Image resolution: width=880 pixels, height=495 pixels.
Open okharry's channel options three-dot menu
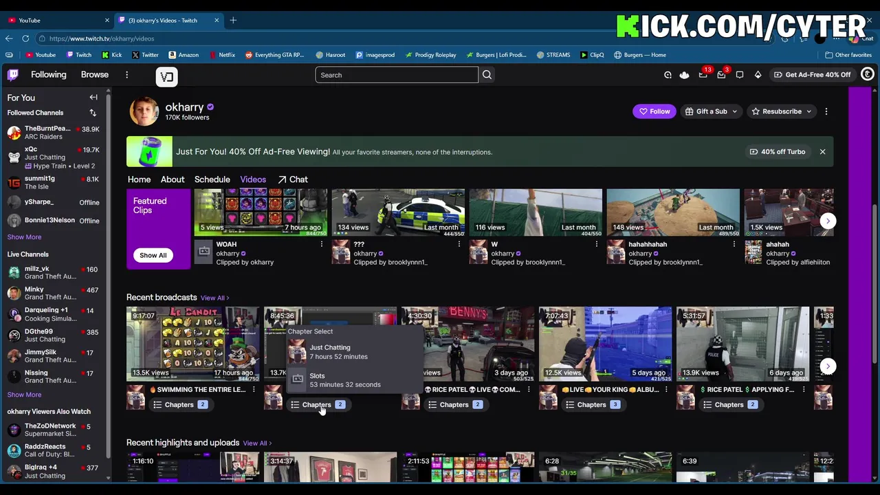[x=826, y=111]
